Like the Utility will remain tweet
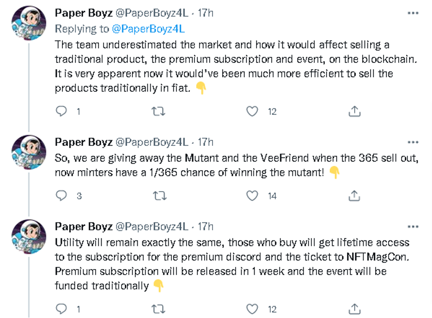432x318 pixels. [252, 309]
